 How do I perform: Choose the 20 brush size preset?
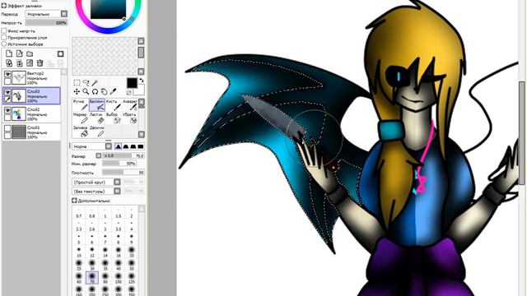click(132, 252)
